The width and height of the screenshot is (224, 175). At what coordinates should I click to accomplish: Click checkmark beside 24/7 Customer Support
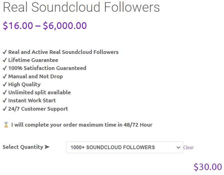[x=5, y=109]
